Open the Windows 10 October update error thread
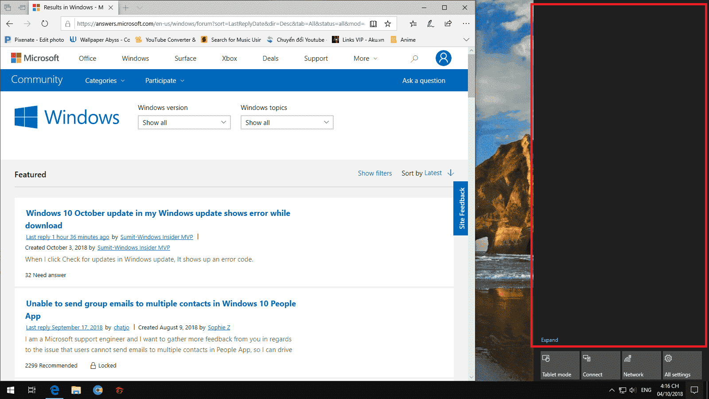The width and height of the screenshot is (709, 399). pos(158,219)
